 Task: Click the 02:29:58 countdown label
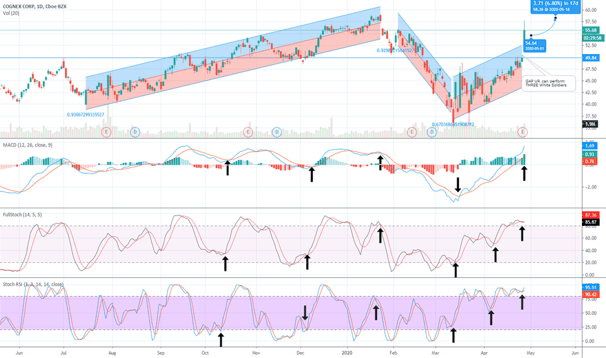(x=593, y=38)
